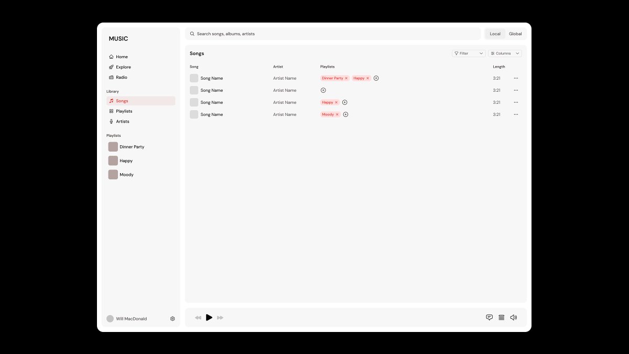Skip to the previous track
This screenshot has width=629, height=354.
[x=198, y=317]
